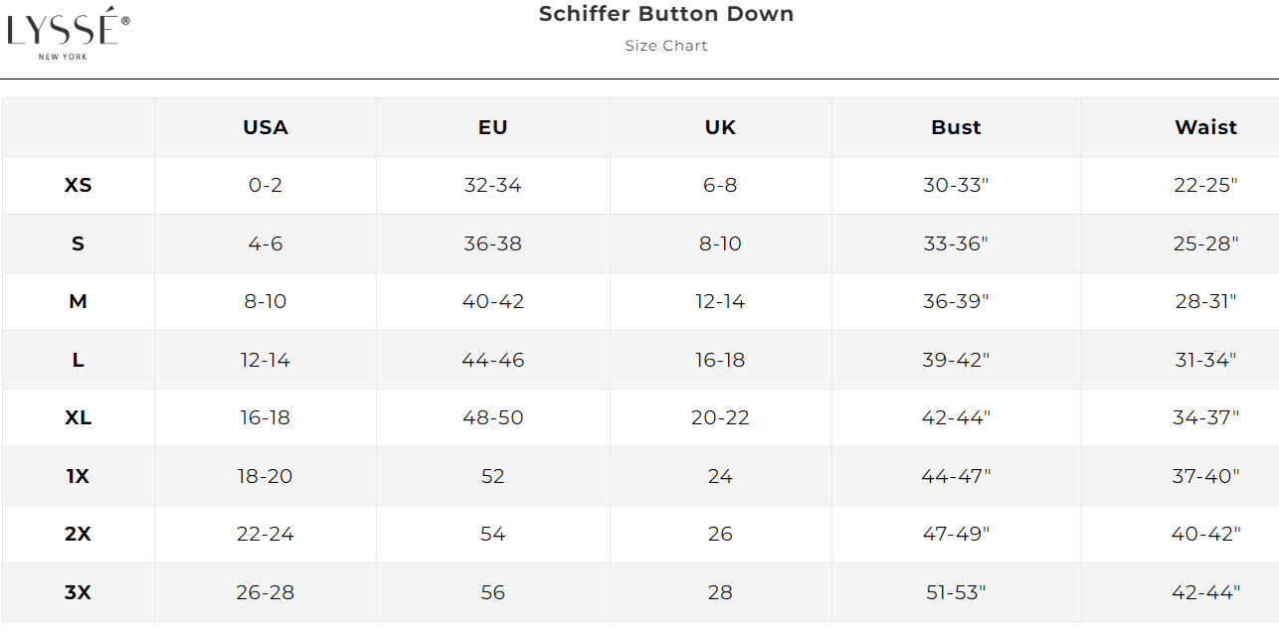Image resolution: width=1279 pixels, height=638 pixels.
Task: Click the LYSSÉ New York logo
Action: (x=68, y=32)
